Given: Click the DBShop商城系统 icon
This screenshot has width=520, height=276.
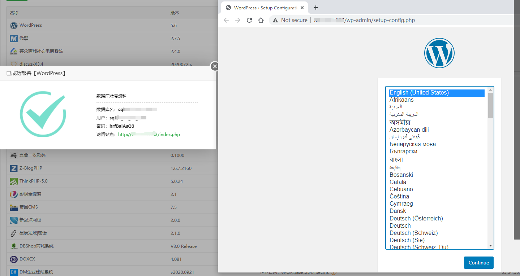Looking at the screenshot, I should point(14,246).
